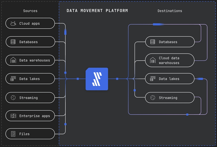The height and width of the screenshot is (147, 217).
Task: Click the blue connector node left of the logo
Action: pos(78,79)
